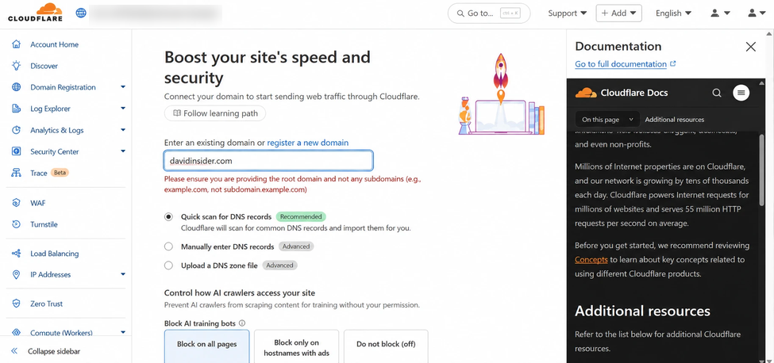774x363 pixels.
Task: Click the Discover lightbulb icon
Action: tap(17, 66)
